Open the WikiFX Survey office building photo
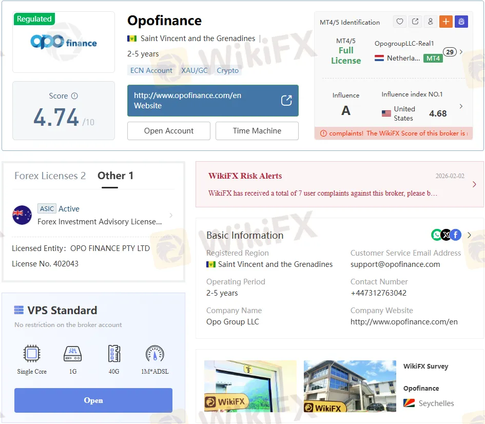 350,386
